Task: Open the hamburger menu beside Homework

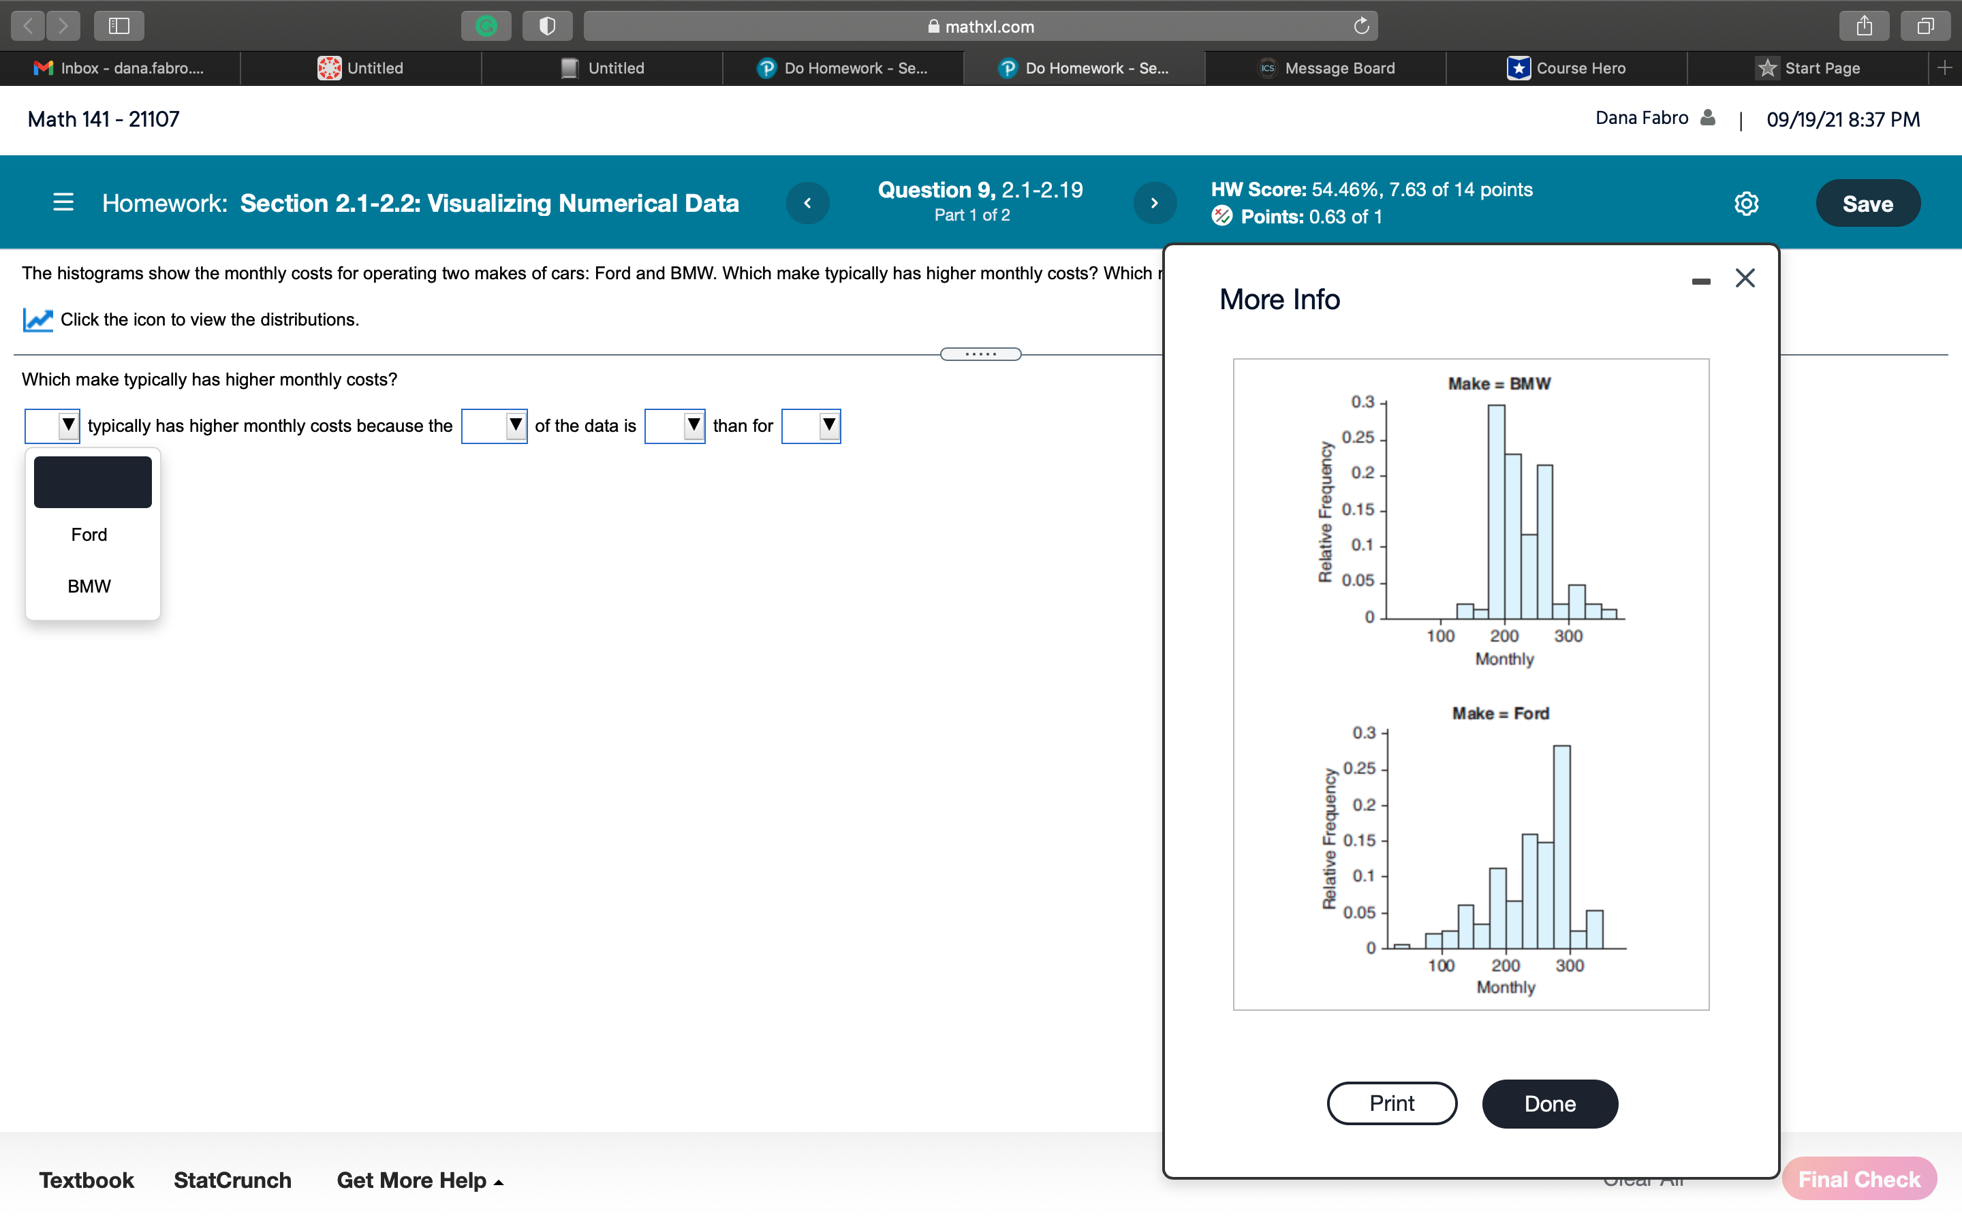Action: click(x=63, y=203)
